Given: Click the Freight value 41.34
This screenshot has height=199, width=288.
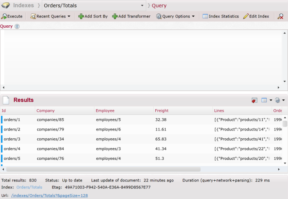Looking at the screenshot, I should coord(161,149).
